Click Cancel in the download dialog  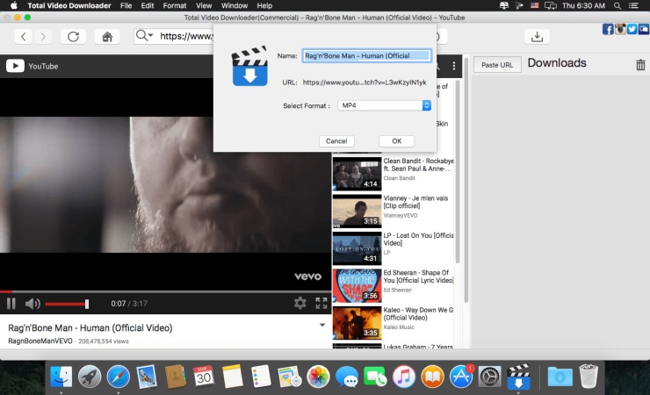[x=336, y=141]
